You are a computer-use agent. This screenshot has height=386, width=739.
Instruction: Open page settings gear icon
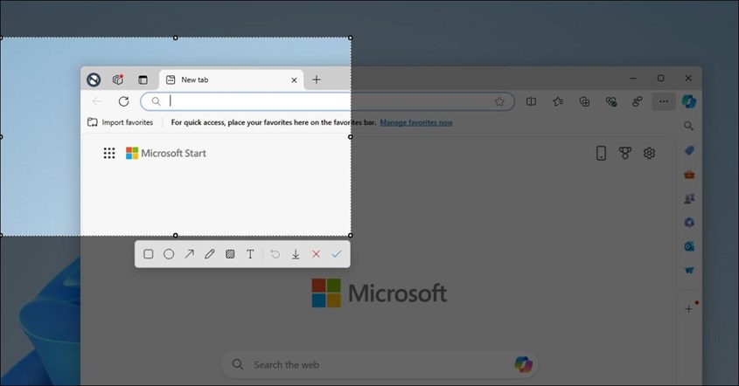(x=650, y=153)
